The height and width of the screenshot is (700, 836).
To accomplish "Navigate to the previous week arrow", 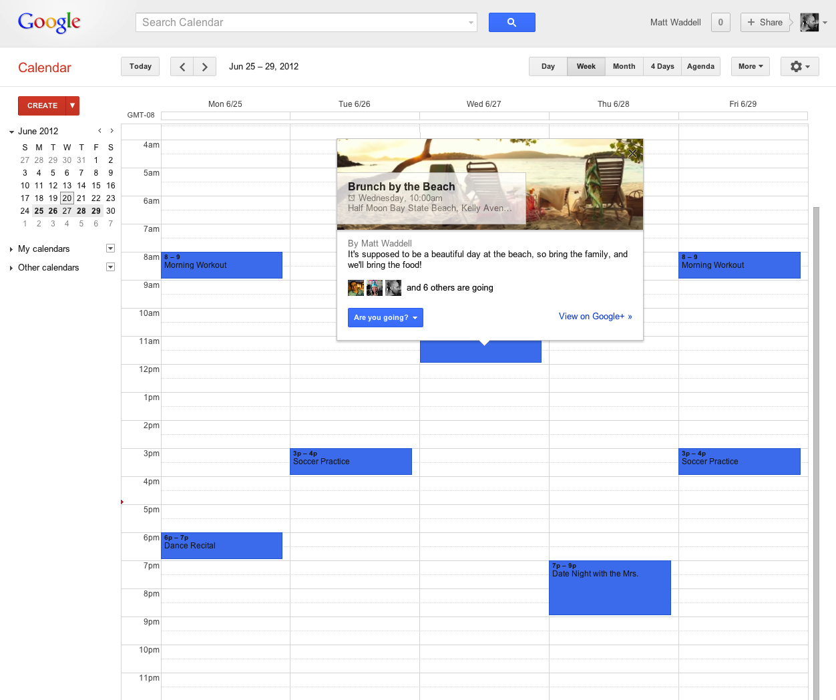I will point(182,66).
